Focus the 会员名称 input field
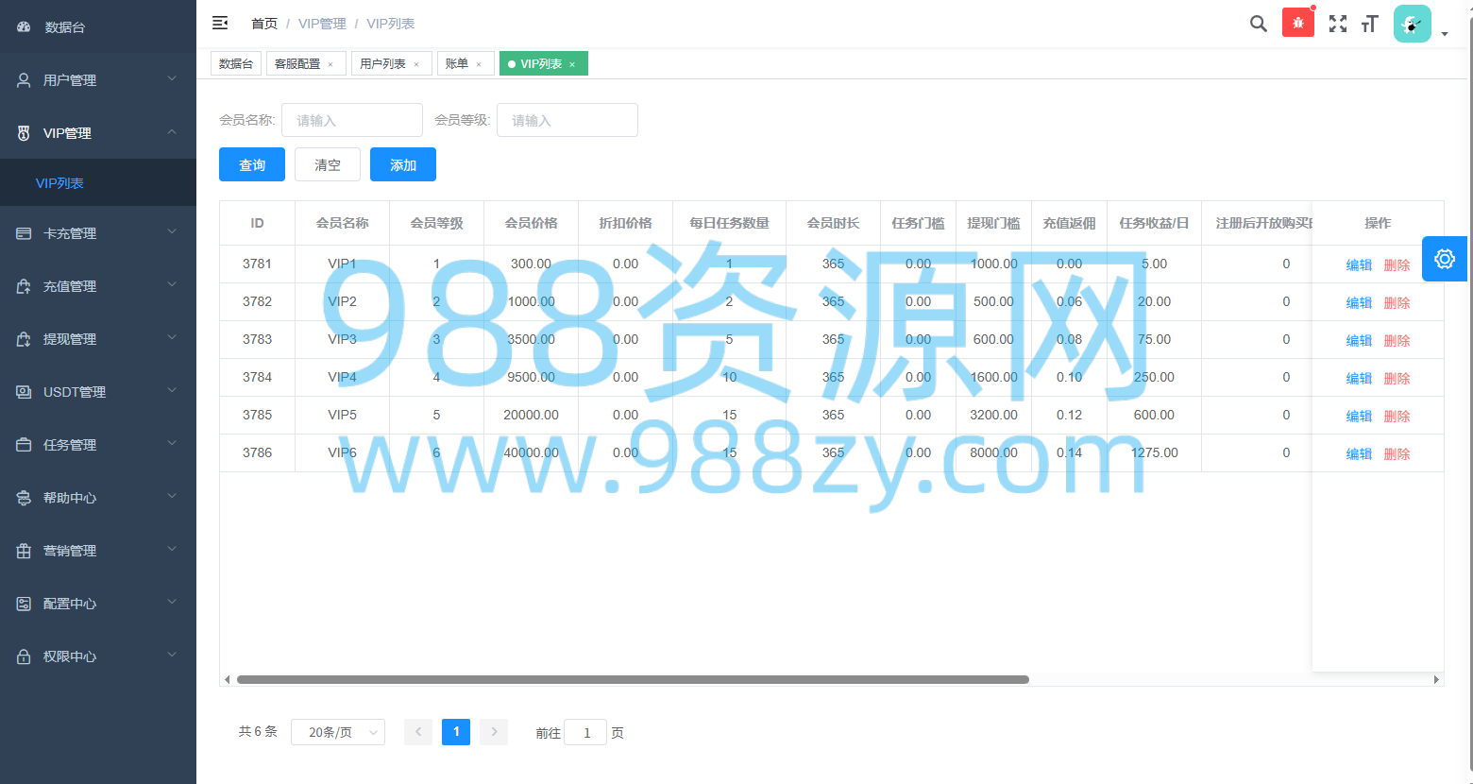Viewport: 1473px width, 784px height. click(352, 120)
